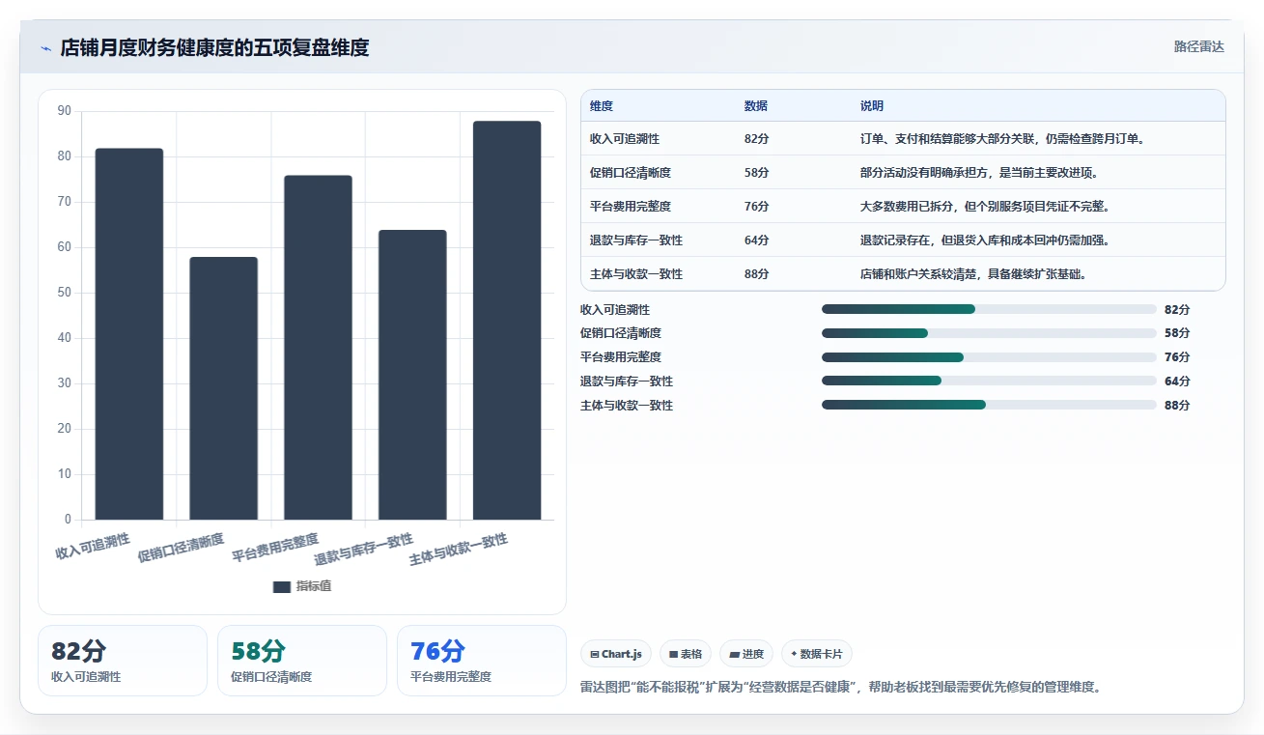Click the description starting 店铺和账户关系较清楚
Screen dimensions: 1264x735
[x=973, y=274]
